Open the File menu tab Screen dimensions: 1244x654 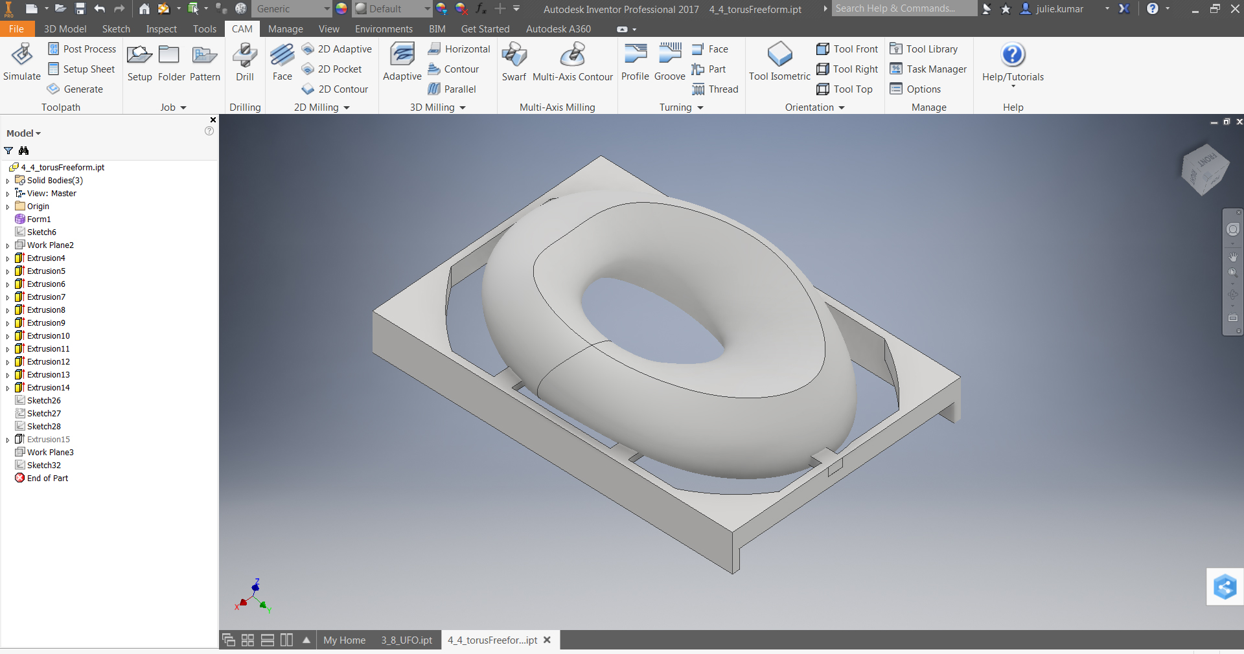(16, 29)
